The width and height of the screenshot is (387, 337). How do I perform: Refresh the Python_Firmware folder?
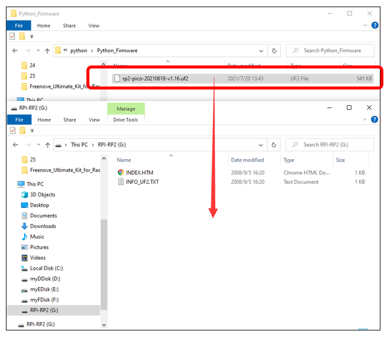274,50
